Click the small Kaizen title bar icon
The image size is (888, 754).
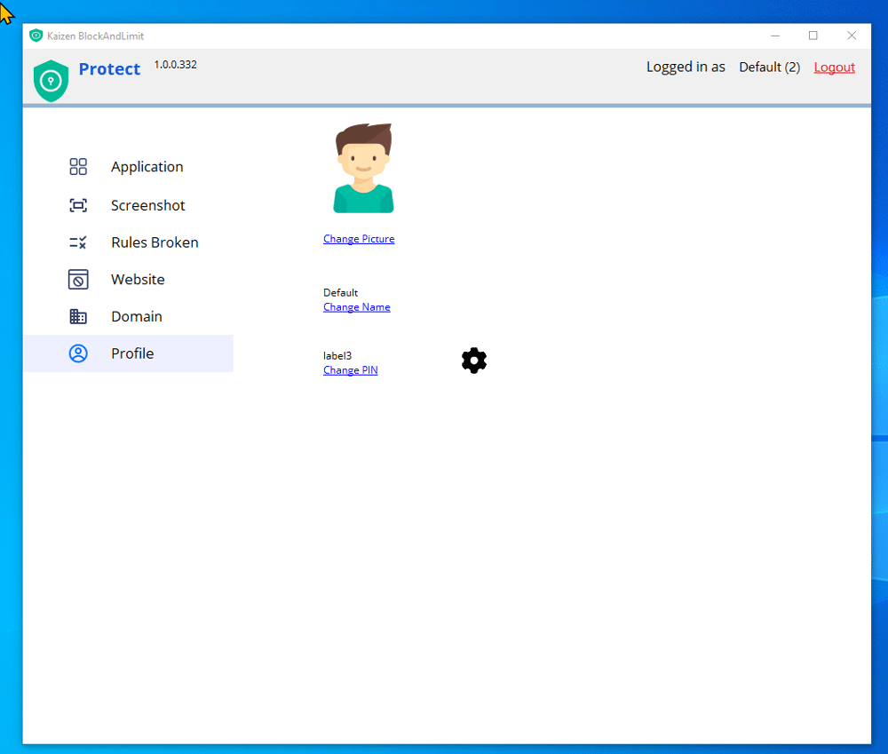36,36
